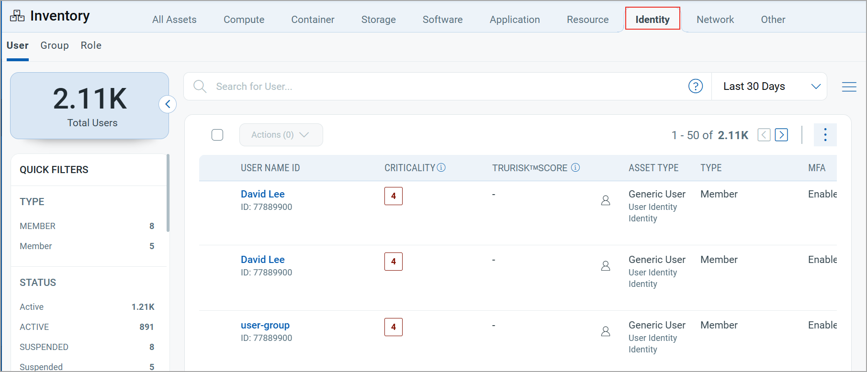This screenshot has width=867, height=372.
Task: Collapse the left filter panel
Action: click(168, 104)
